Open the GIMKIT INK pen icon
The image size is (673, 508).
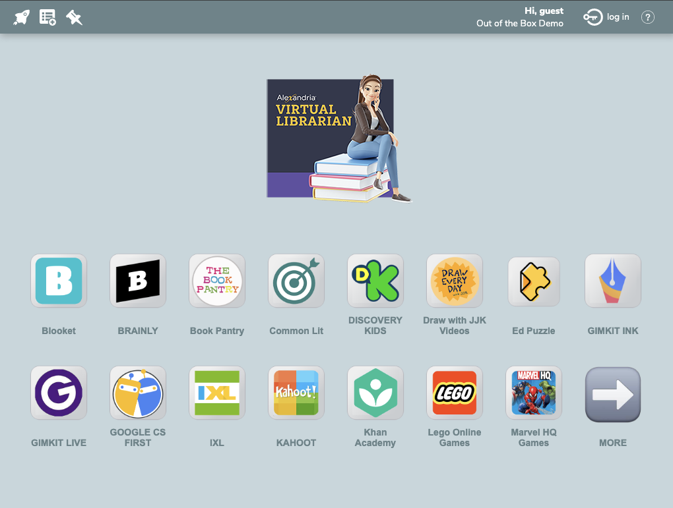pos(613,281)
